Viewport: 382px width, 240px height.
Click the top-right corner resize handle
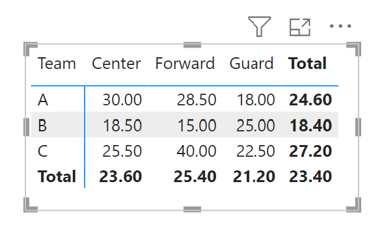[354, 49]
